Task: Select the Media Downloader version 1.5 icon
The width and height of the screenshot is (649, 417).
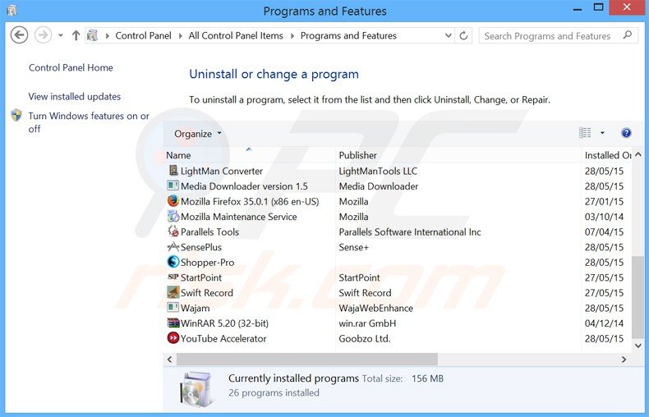Action: (x=173, y=186)
